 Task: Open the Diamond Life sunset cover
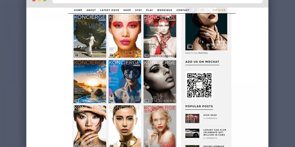(x=90, y=81)
